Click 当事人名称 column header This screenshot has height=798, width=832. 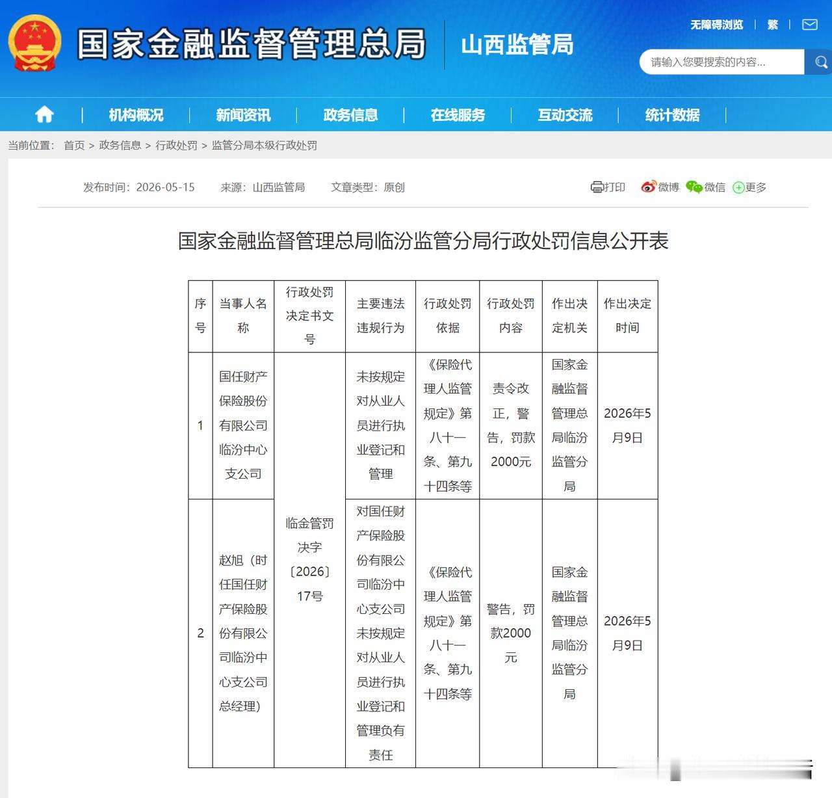pos(243,316)
